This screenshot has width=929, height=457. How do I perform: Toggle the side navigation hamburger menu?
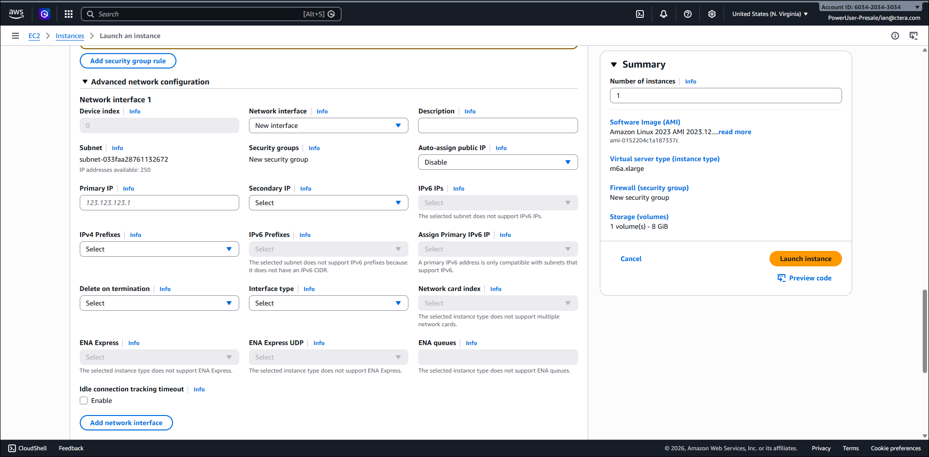pyautogui.click(x=15, y=36)
